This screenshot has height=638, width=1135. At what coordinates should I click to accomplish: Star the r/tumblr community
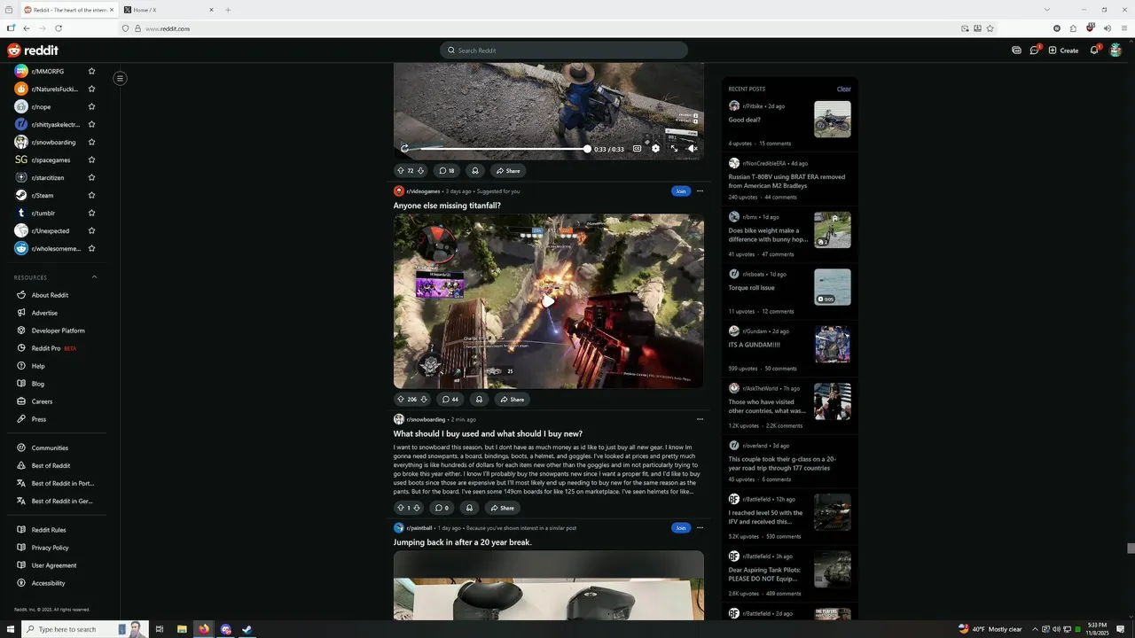click(91, 213)
